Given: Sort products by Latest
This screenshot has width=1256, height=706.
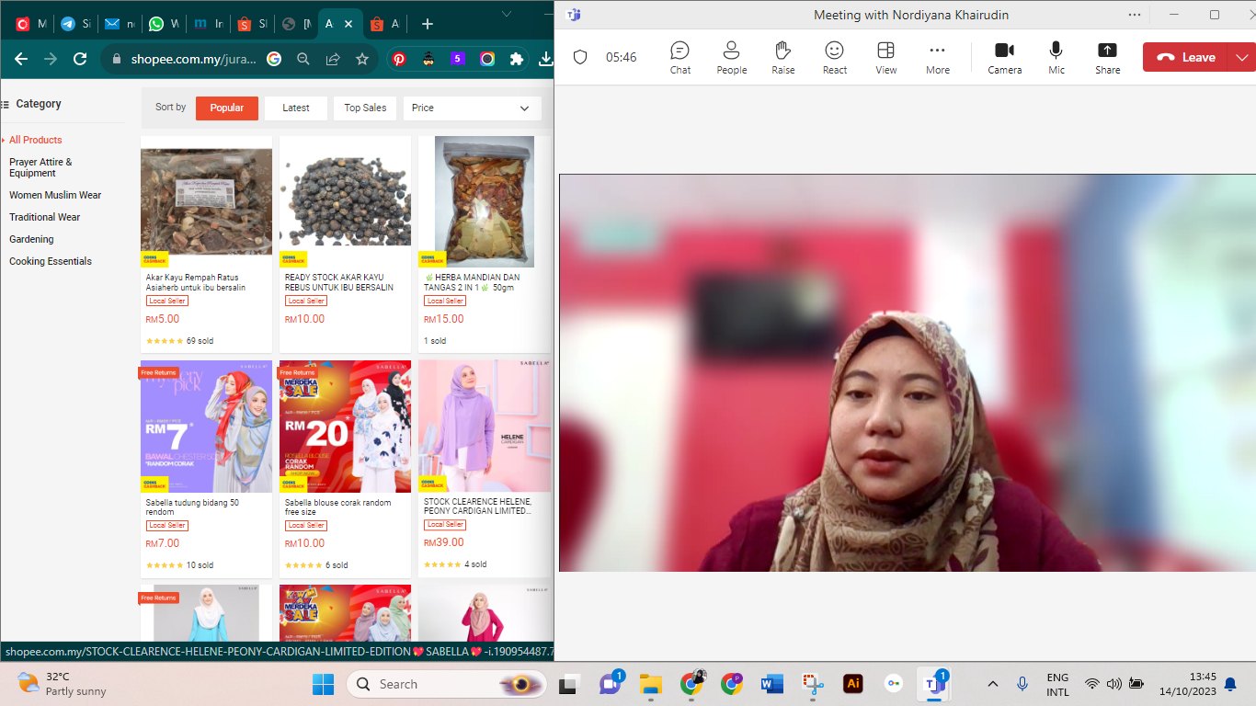Looking at the screenshot, I should coord(296,108).
